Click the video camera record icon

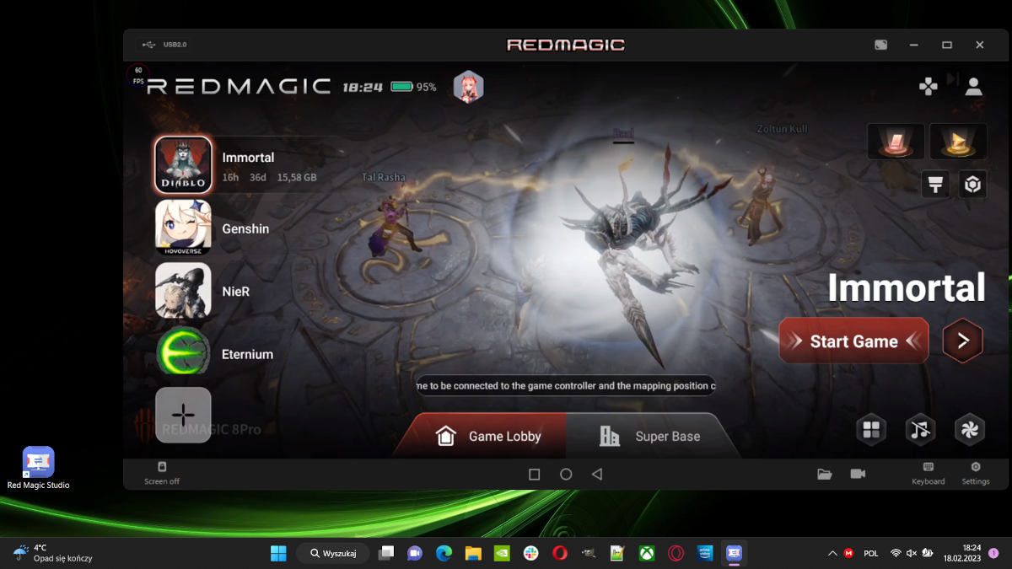[x=858, y=474]
